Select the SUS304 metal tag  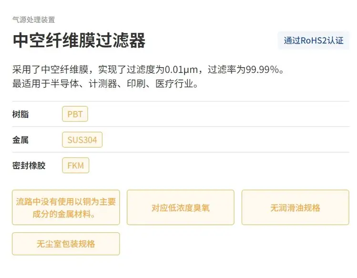(x=82, y=140)
